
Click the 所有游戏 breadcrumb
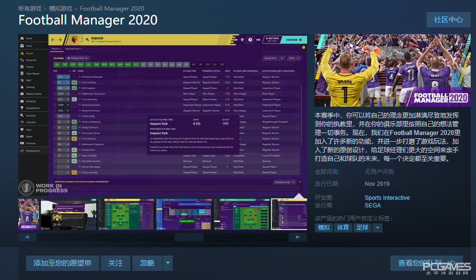(29, 9)
